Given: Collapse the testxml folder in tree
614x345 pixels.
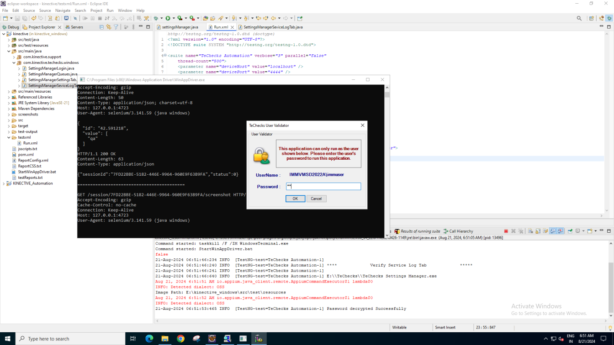Looking at the screenshot, I should [9, 137].
